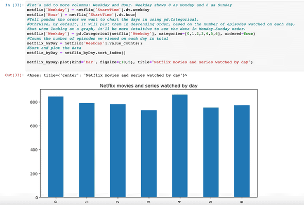Click the "#Othrwise, by default" comment line
Screen dimensions: 304x205
tap(161, 24)
